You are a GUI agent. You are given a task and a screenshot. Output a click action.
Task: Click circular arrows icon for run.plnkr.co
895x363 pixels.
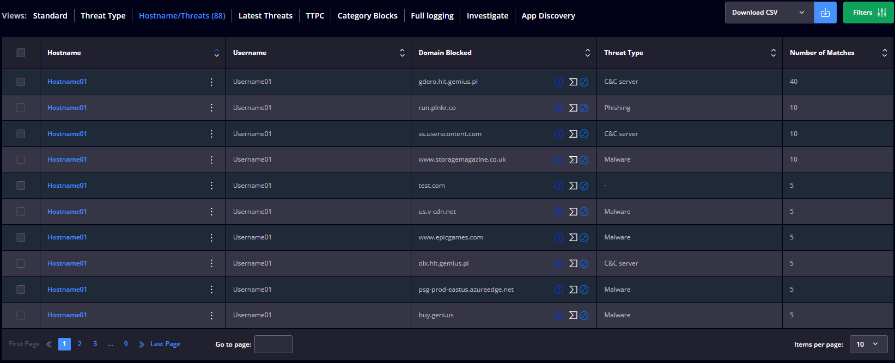(584, 108)
